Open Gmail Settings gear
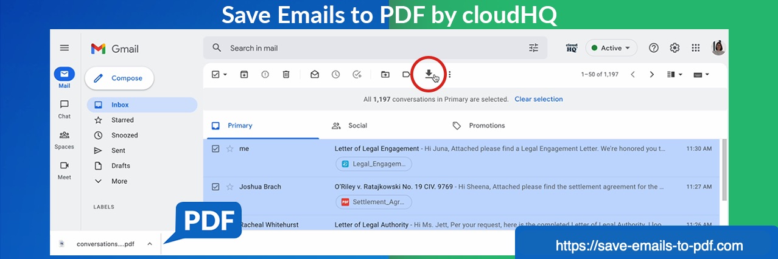The image size is (778, 259). pos(675,48)
